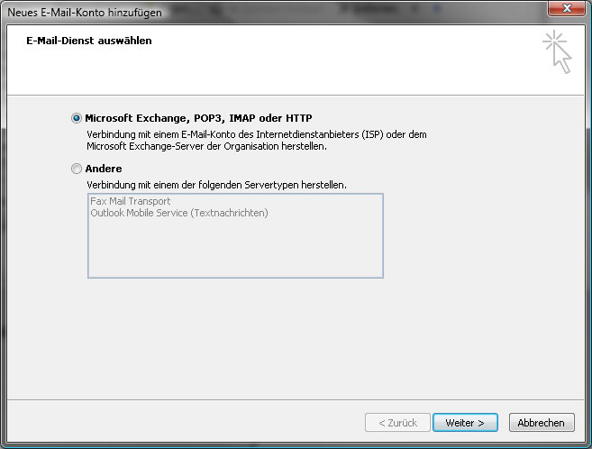Click the cursor wizard icon in header
Image resolution: width=592 pixels, height=449 pixels.
click(558, 51)
